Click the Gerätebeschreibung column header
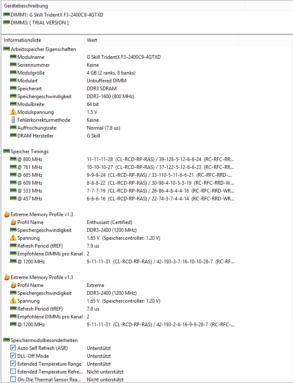293x383 pixels. 123,6
